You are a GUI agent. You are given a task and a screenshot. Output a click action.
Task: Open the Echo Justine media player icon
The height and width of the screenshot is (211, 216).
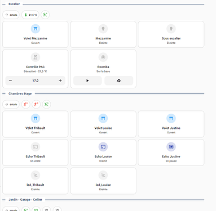[171, 147]
